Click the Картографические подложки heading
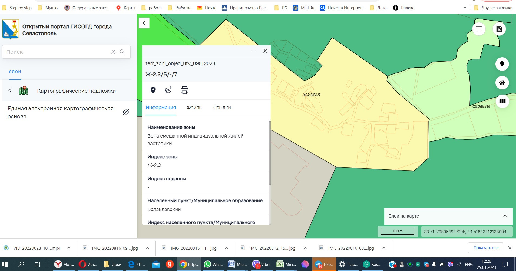This screenshot has width=516, height=271. pos(77,91)
